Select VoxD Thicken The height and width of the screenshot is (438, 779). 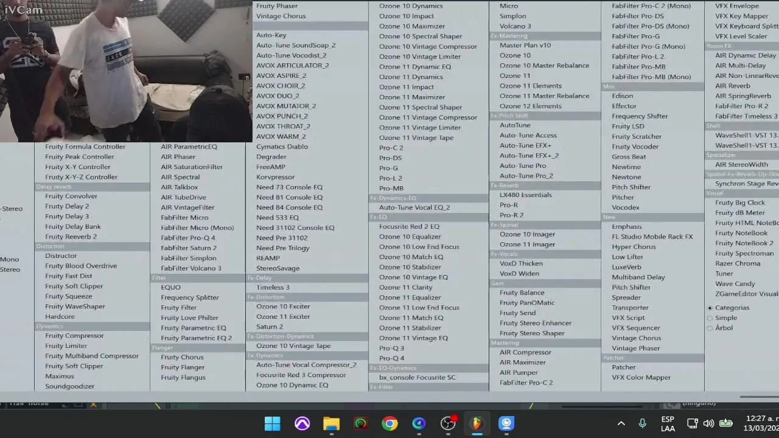[521, 263]
